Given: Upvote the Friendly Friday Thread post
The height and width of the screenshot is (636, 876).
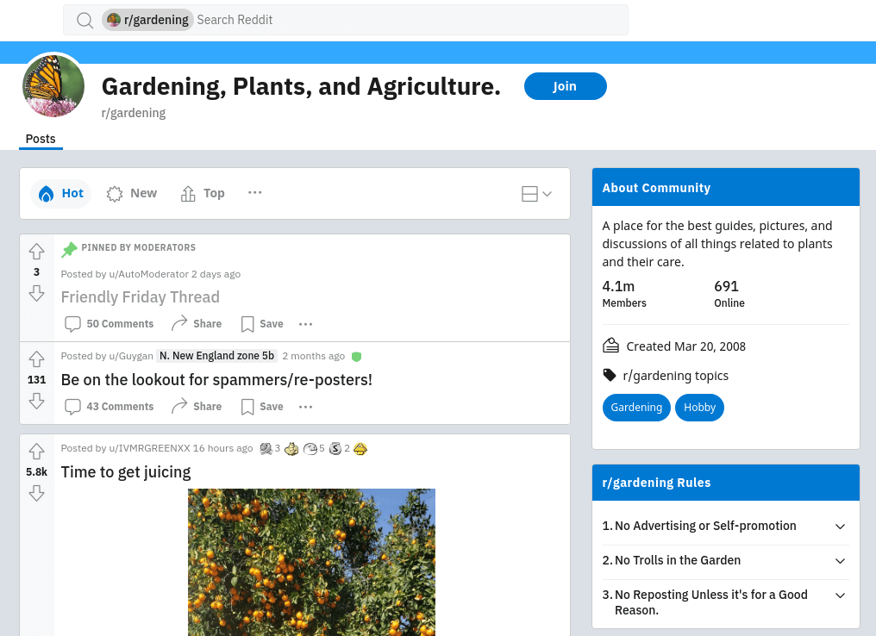Looking at the screenshot, I should 37,252.
